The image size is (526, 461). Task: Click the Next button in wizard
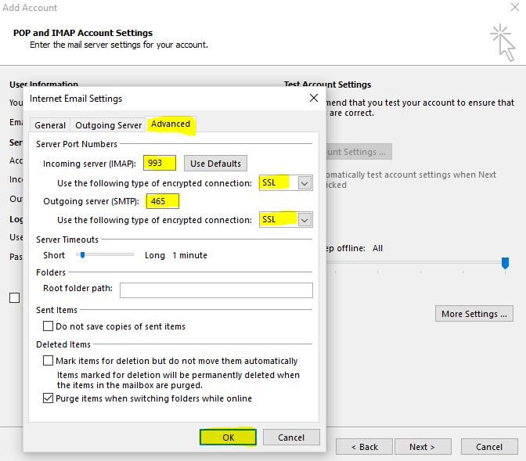(421, 447)
